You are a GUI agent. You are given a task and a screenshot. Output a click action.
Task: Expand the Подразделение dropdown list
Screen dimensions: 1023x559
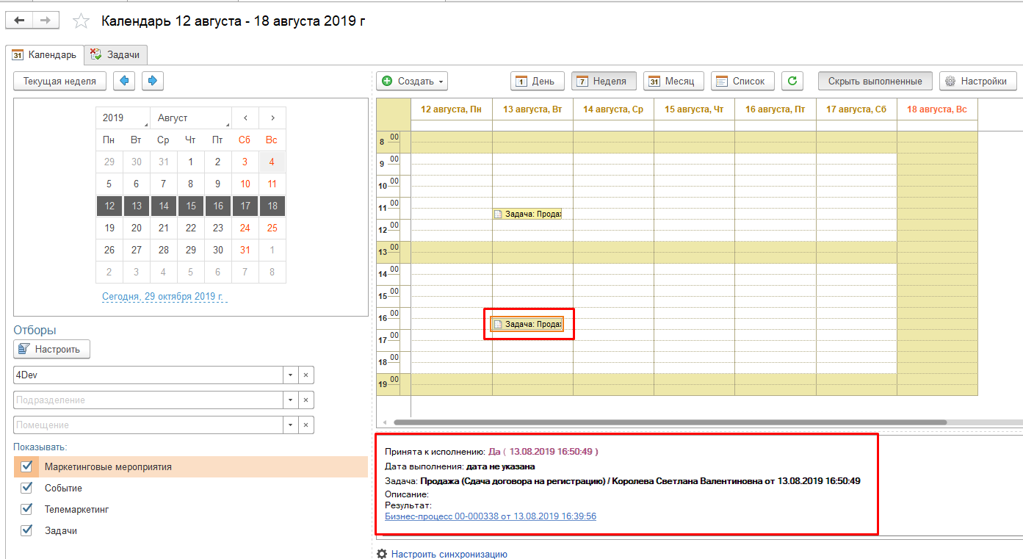click(x=292, y=400)
